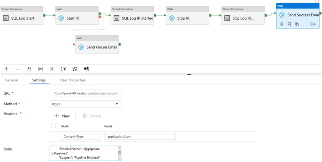Click the Body scrollbar down arrow

pos(119,158)
